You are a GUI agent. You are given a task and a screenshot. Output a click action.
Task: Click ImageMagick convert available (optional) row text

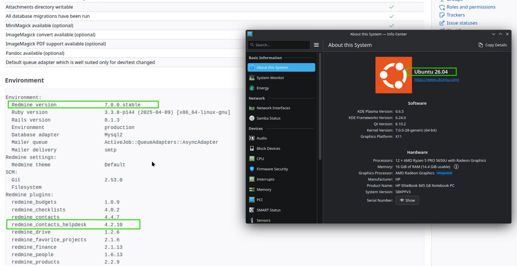pyautogui.click(x=50, y=35)
